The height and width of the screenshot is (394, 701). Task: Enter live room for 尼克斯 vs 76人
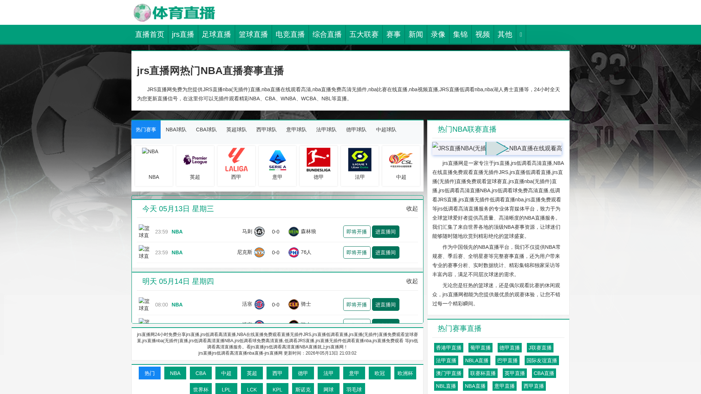(386, 252)
